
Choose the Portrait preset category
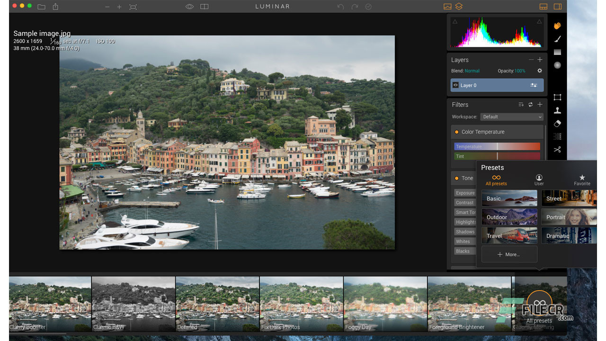[569, 217]
